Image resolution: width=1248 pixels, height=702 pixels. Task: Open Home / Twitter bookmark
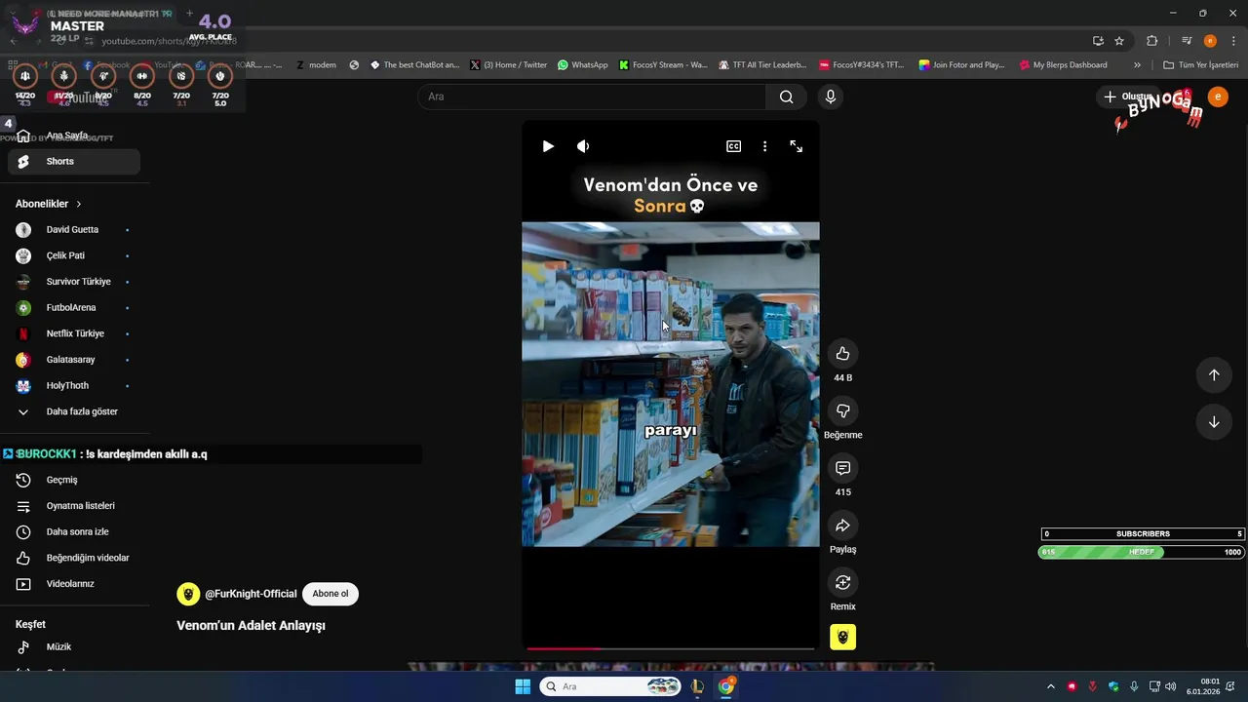pyautogui.click(x=508, y=65)
